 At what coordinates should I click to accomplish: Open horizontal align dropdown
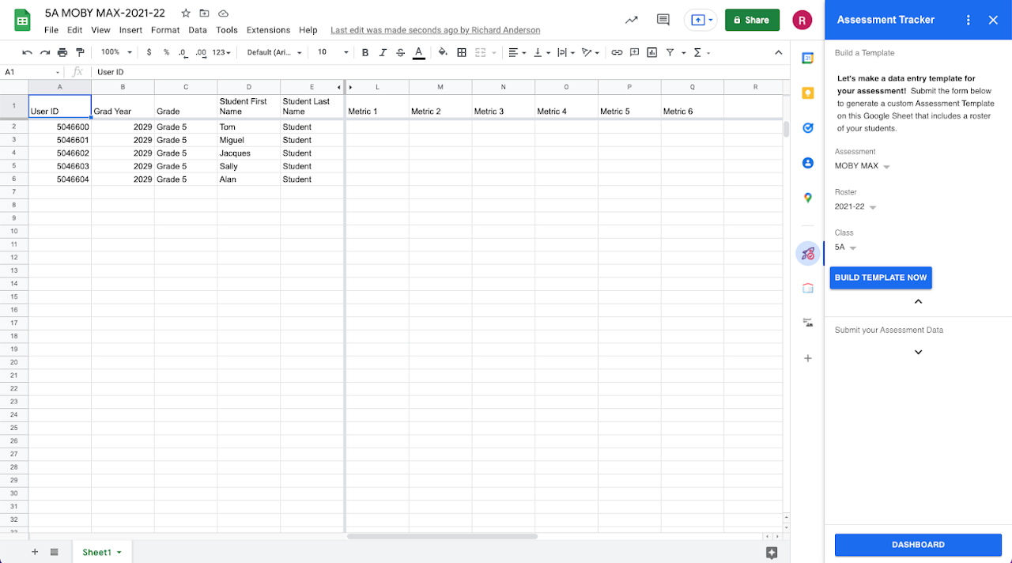click(x=517, y=52)
